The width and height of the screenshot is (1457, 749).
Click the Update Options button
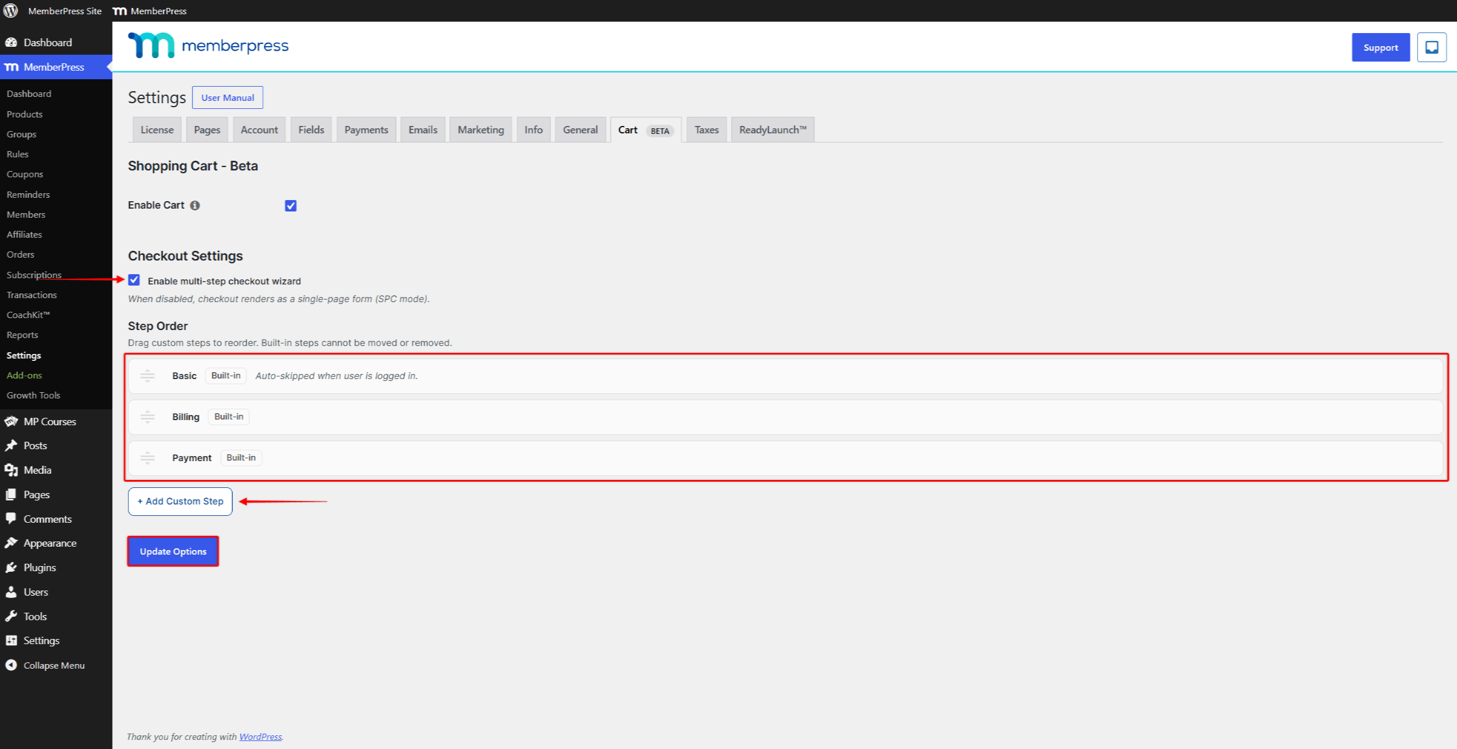173,551
